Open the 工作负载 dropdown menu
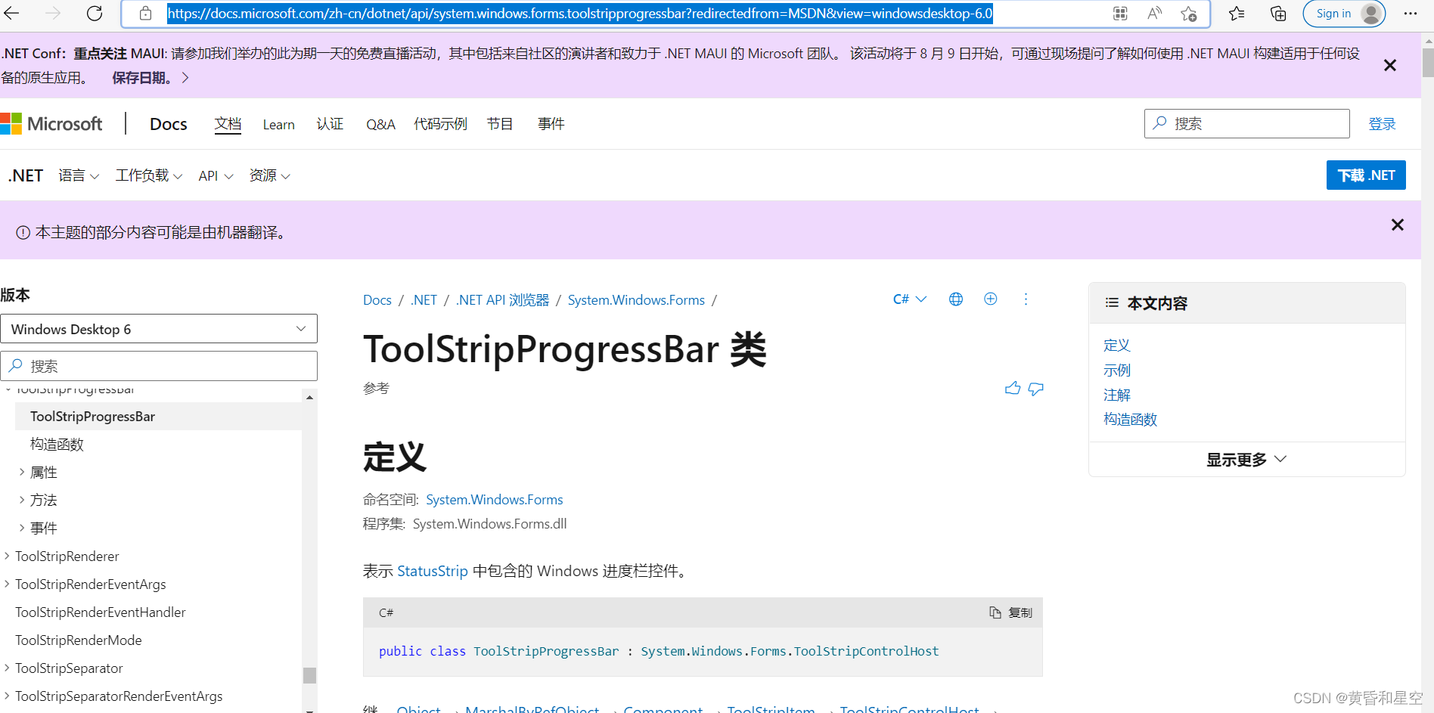The width and height of the screenshot is (1434, 713). coord(148,175)
